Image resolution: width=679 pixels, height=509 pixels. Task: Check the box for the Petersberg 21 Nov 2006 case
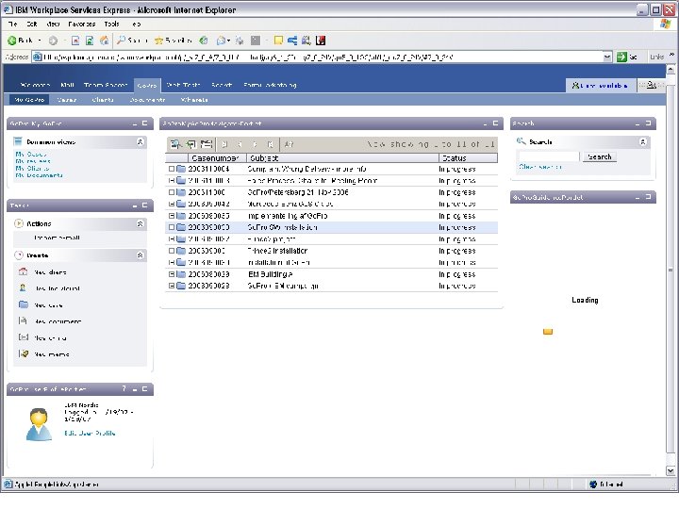point(172,192)
